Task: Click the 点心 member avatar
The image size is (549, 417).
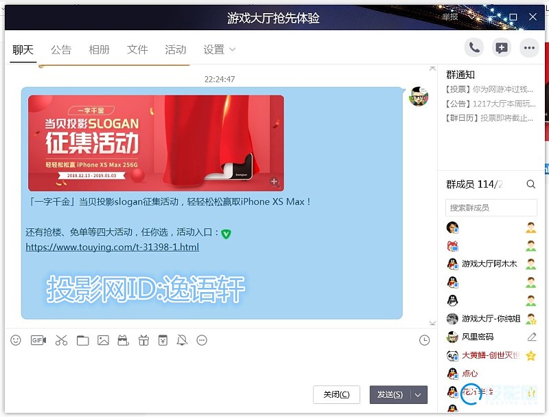Action: tap(452, 374)
